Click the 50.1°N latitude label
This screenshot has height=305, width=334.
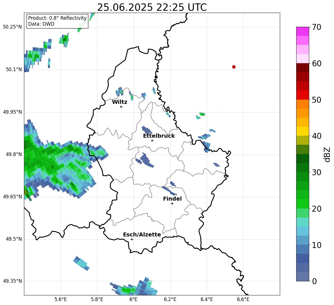point(14,69)
